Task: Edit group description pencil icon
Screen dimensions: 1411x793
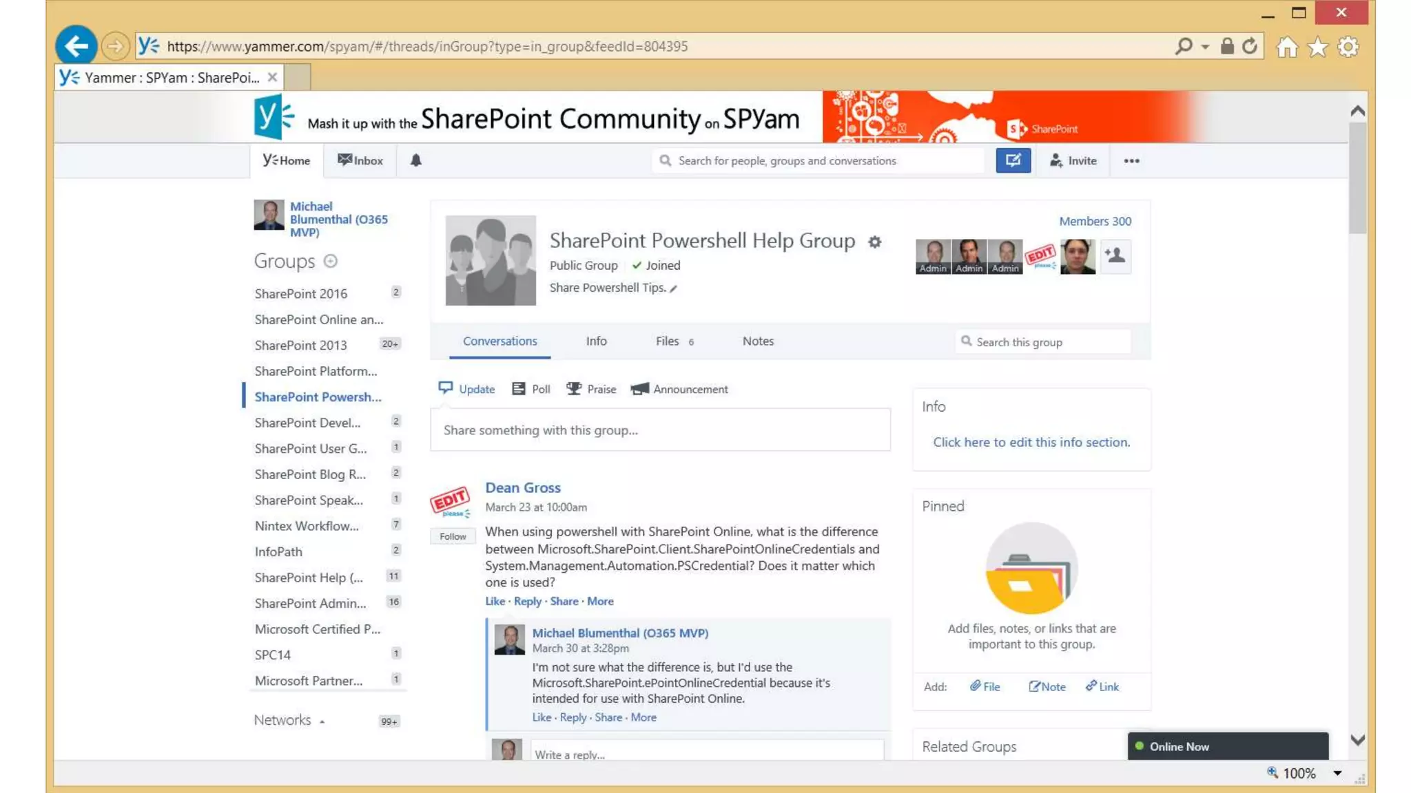Action: [x=673, y=288]
